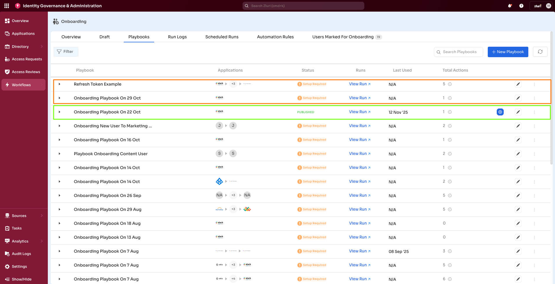The width and height of the screenshot is (555, 284).
Task: Edit the Refresh Token Example playbook
Action: point(518,84)
